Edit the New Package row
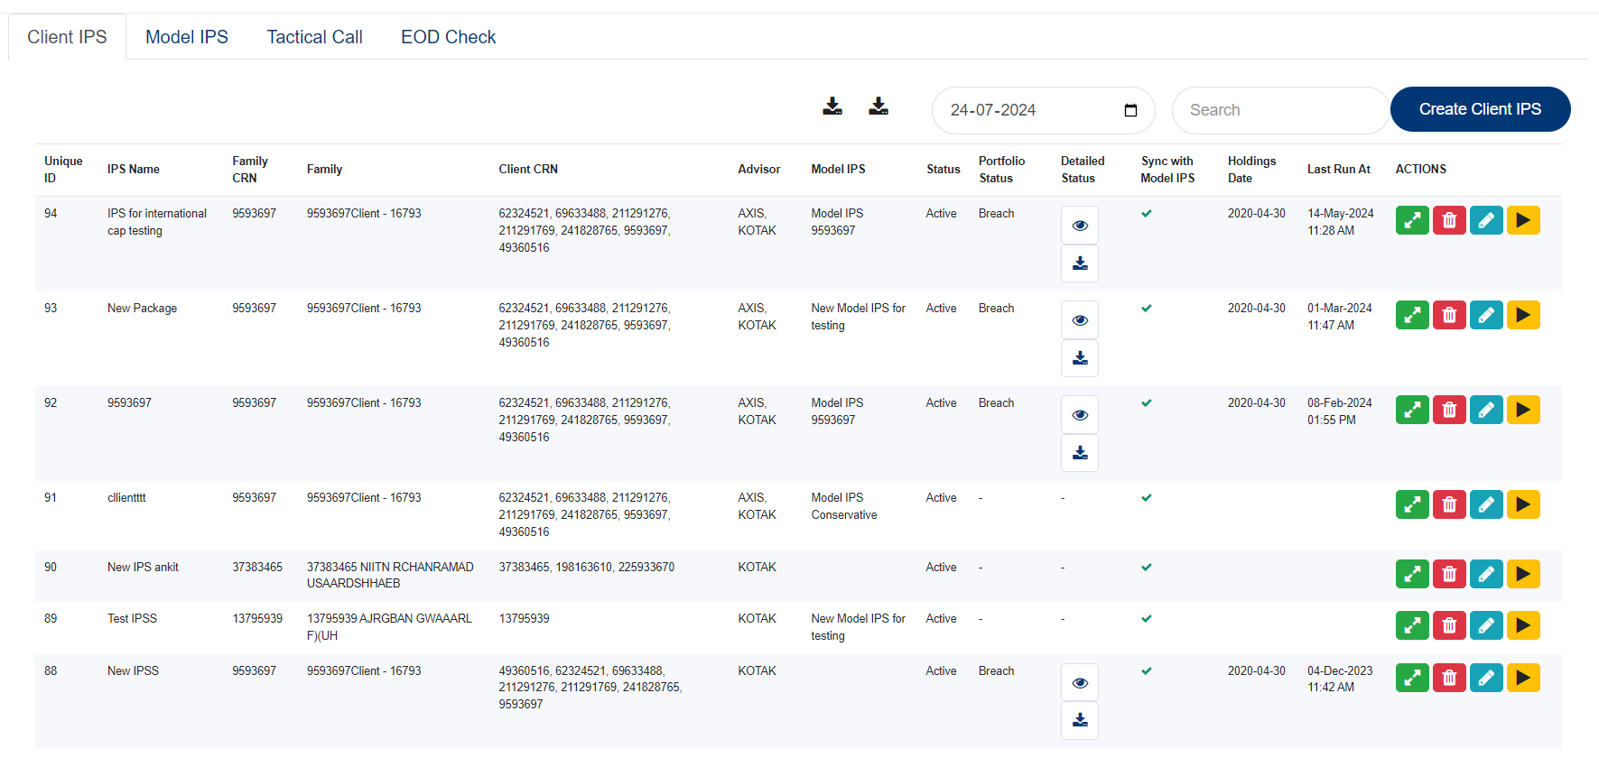 [x=1486, y=315]
